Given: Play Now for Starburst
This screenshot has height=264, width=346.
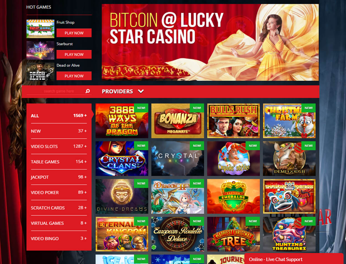Looking at the screenshot, I should point(74,54).
